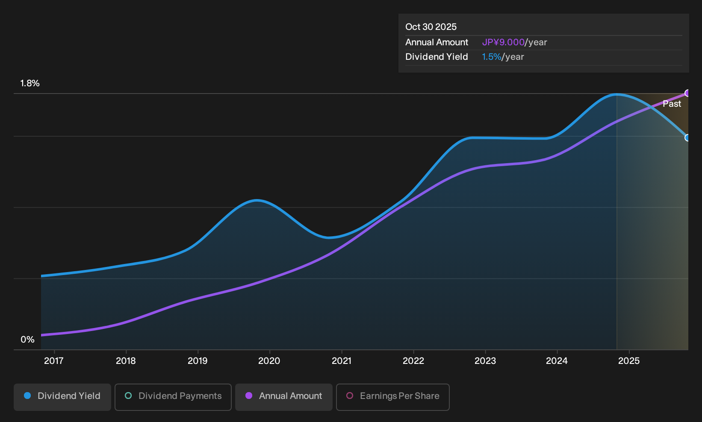Click the JP¥9.000/year value
The image size is (702, 422).
click(x=514, y=42)
